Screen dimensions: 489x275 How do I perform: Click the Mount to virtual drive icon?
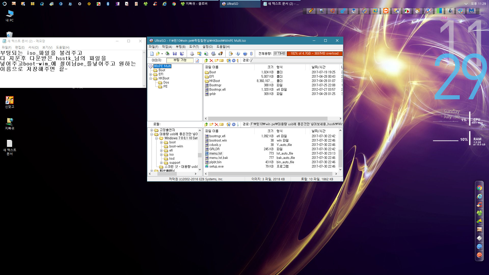[213, 54]
